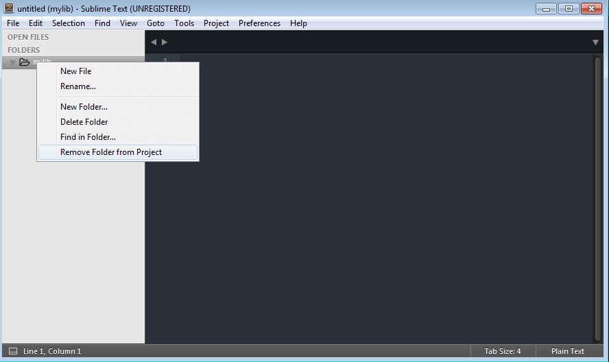Click Delete Folder in context menu
Image resolution: width=609 pixels, height=362 pixels.
(x=118, y=122)
